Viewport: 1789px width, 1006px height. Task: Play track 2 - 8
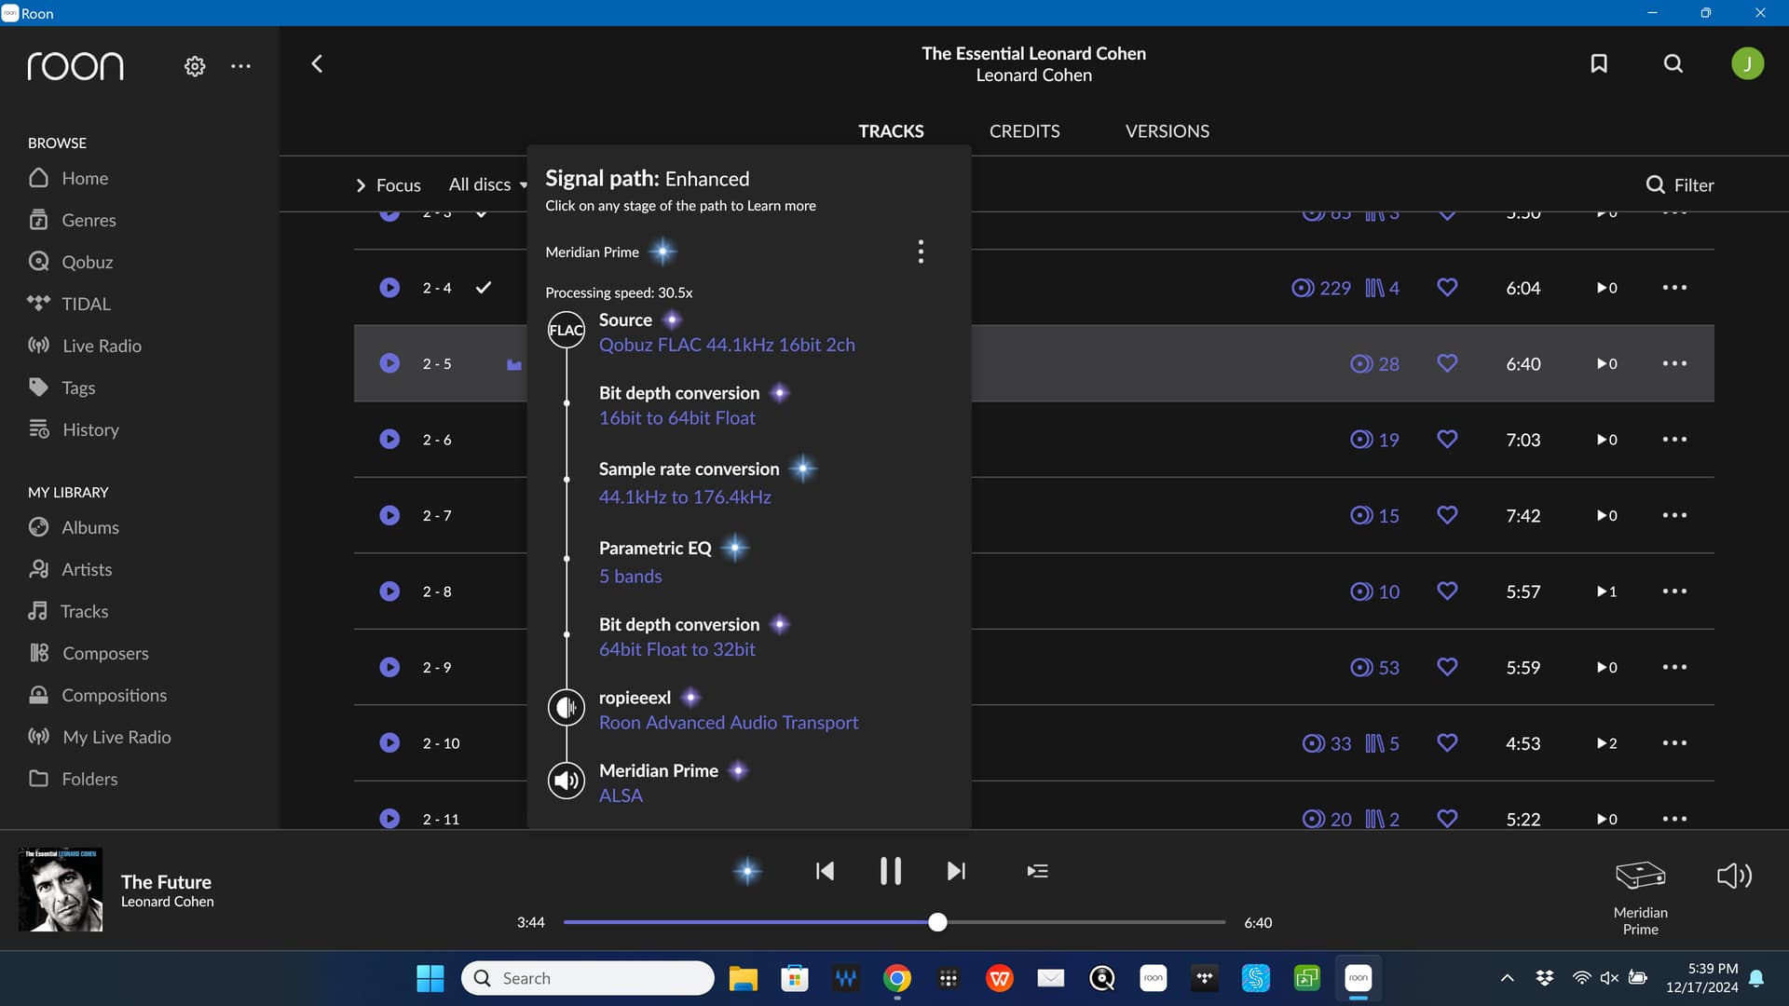pyautogui.click(x=389, y=591)
